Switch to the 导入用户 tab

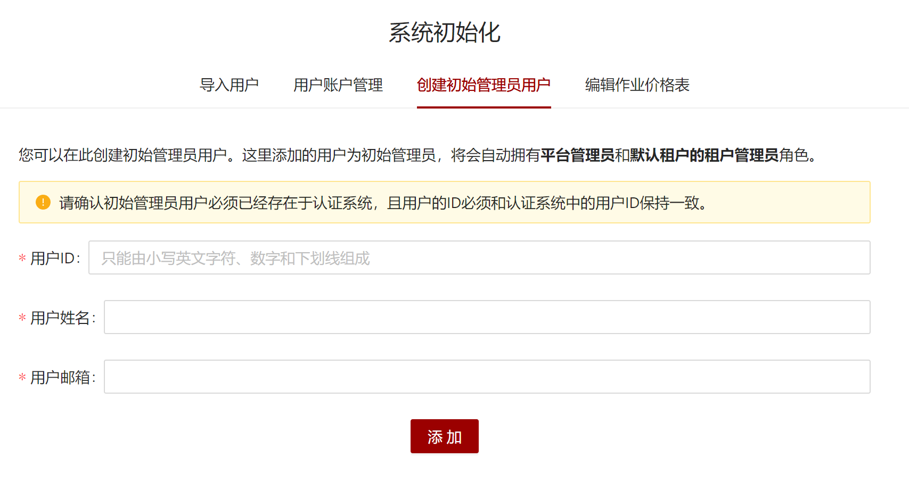229,85
